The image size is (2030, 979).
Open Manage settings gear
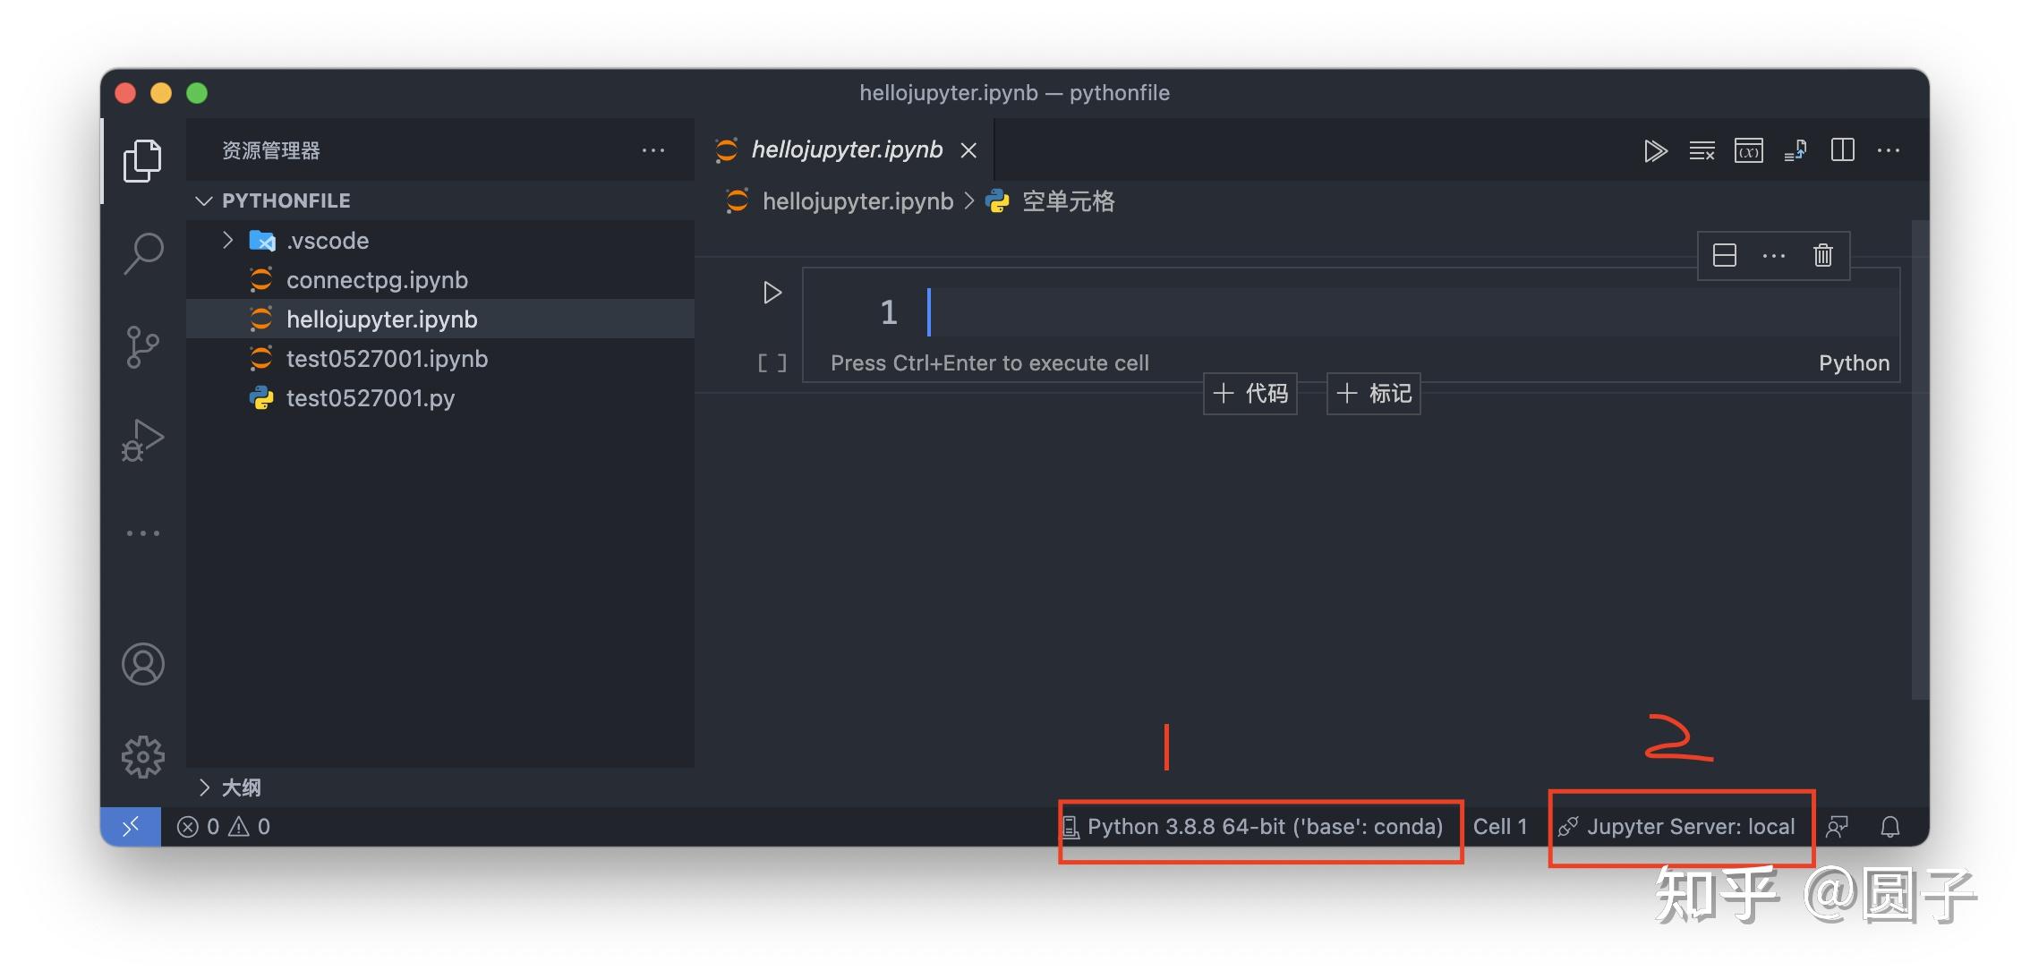(143, 756)
